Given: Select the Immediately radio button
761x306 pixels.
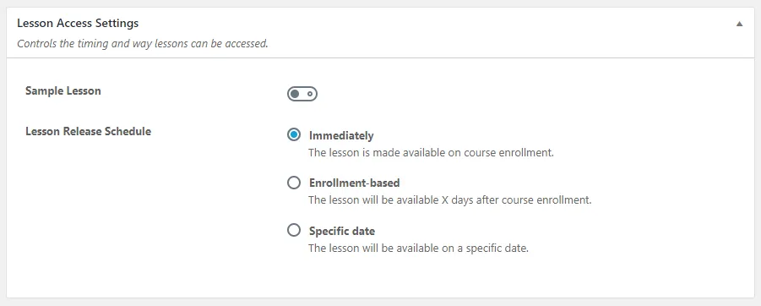Looking at the screenshot, I should [294, 134].
